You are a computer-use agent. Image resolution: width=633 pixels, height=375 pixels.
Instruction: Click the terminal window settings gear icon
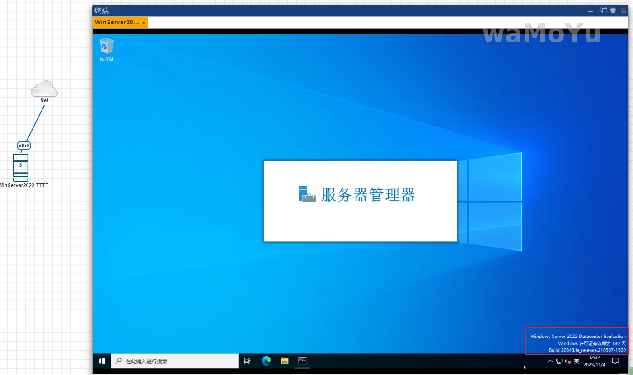(613, 10)
